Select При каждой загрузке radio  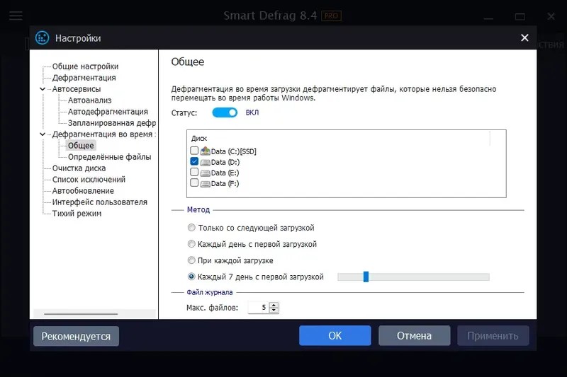[191, 260]
